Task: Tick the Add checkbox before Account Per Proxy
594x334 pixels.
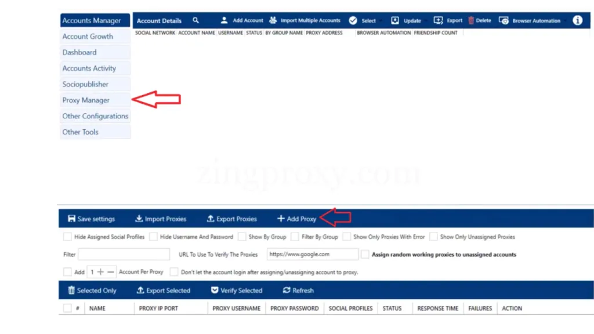Action: [x=67, y=272]
